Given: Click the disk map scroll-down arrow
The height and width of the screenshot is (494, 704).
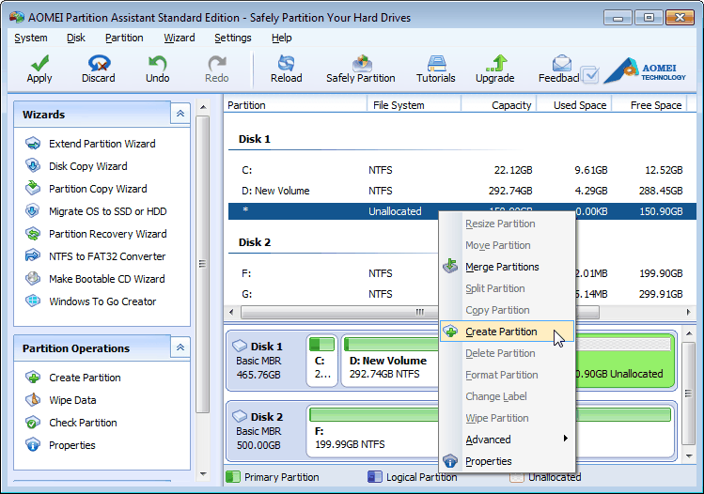Looking at the screenshot, I should (689, 455).
